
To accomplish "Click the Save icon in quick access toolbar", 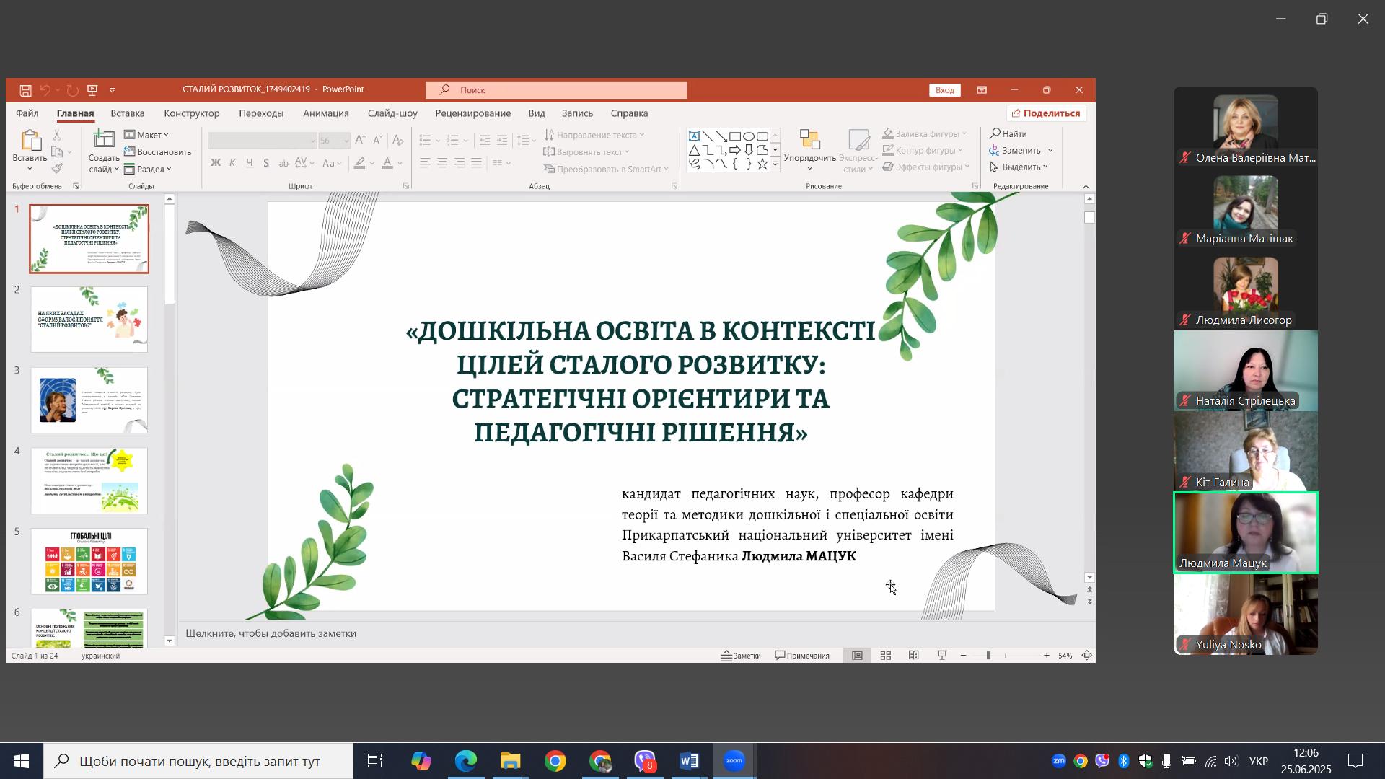I will tap(25, 90).
